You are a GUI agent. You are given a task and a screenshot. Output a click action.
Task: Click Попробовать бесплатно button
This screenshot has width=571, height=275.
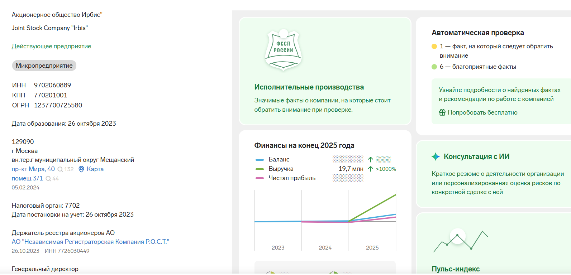pyautogui.click(x=482, y=112)
